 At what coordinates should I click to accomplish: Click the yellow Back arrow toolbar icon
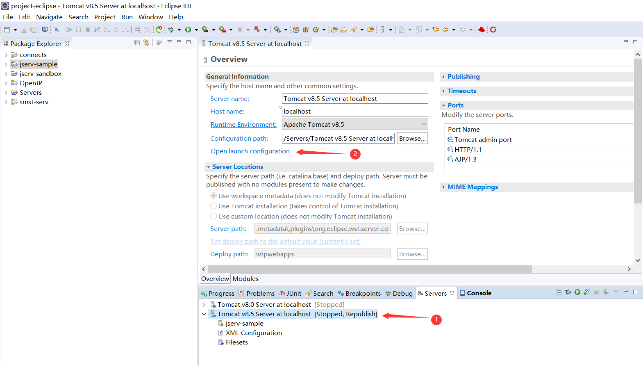[x=445, y=30]
